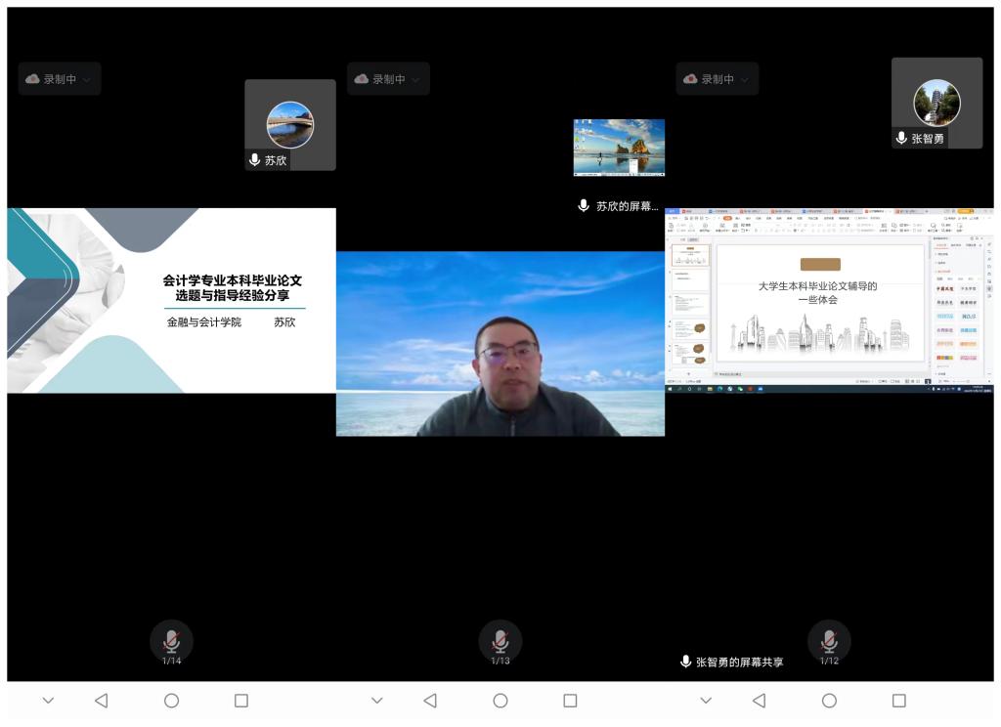Open recent apps square below 1/12
The width and height of the screenshot is (1001, 727).
point(899,701)
